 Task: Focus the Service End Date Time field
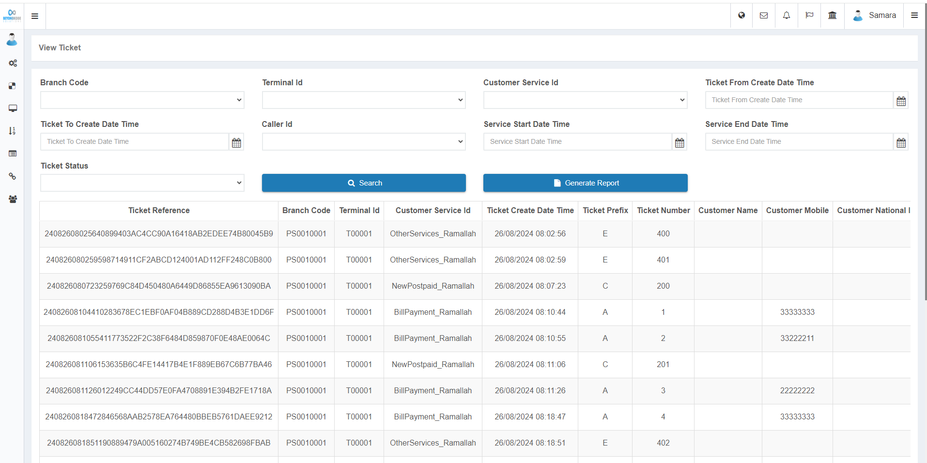tap(799, 142)
